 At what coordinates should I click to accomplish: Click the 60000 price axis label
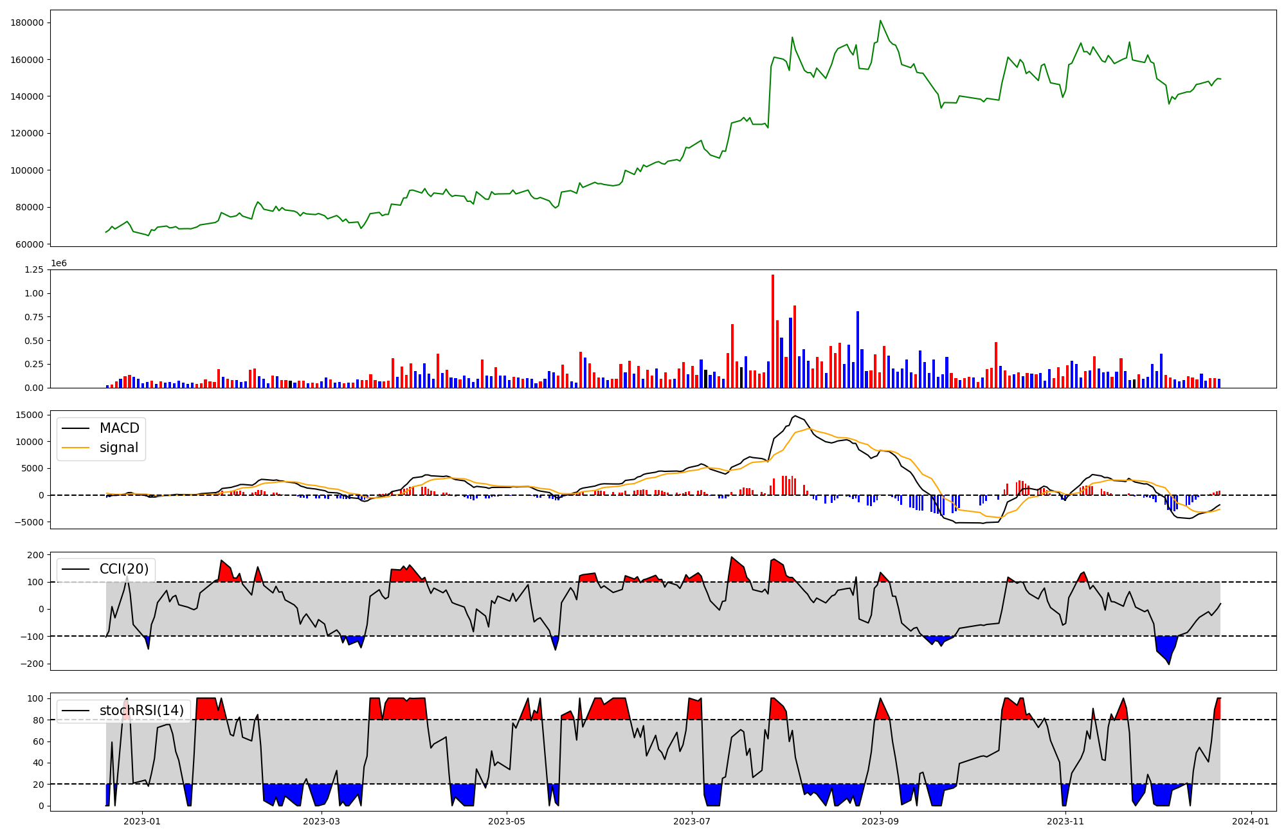click(30, 244)
